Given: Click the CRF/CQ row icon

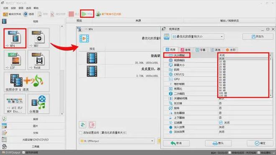Looking at the screenshot, I should point(171,74).
